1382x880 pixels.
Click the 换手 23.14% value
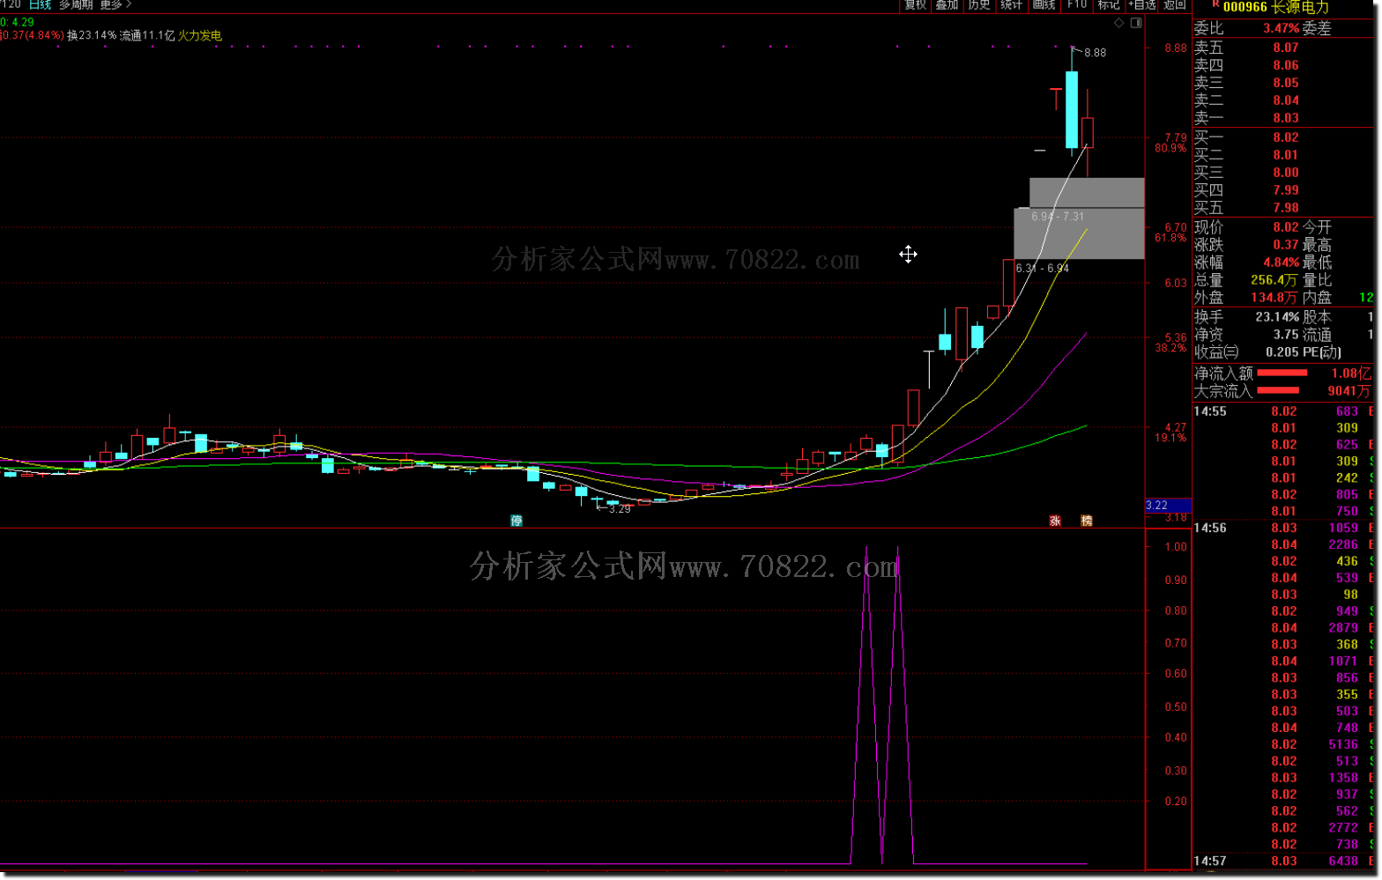(1277, 317)
